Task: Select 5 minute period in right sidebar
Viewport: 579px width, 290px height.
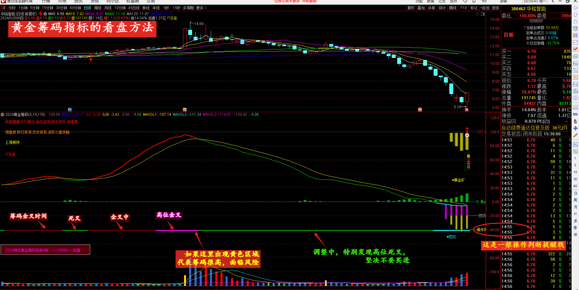Action: point(575,165)
